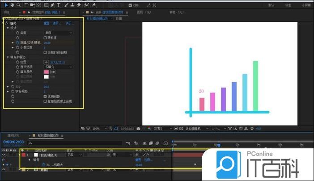Select the Pen tool
314x181 pixels.
pos(52,5)
